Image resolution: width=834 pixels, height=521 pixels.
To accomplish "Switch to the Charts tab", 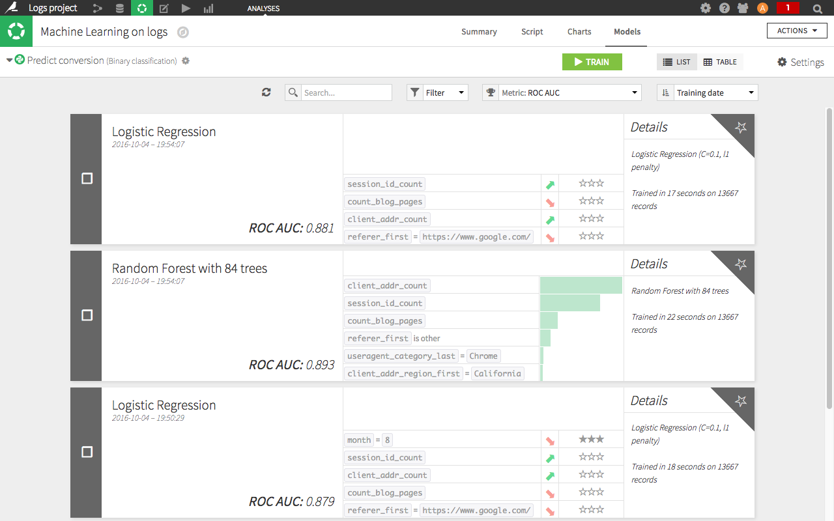I will pyautogui.click(x=579, y=31).
